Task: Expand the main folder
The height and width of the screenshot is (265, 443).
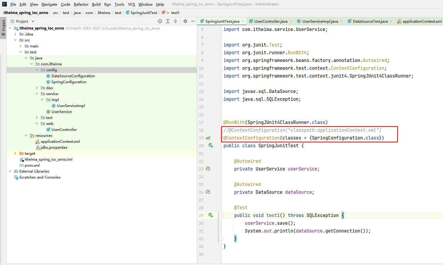Action: [x=21, y=46]
